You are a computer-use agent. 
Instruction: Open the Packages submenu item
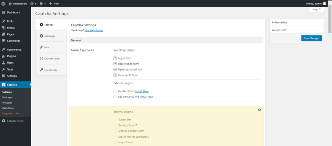[7, 97]
